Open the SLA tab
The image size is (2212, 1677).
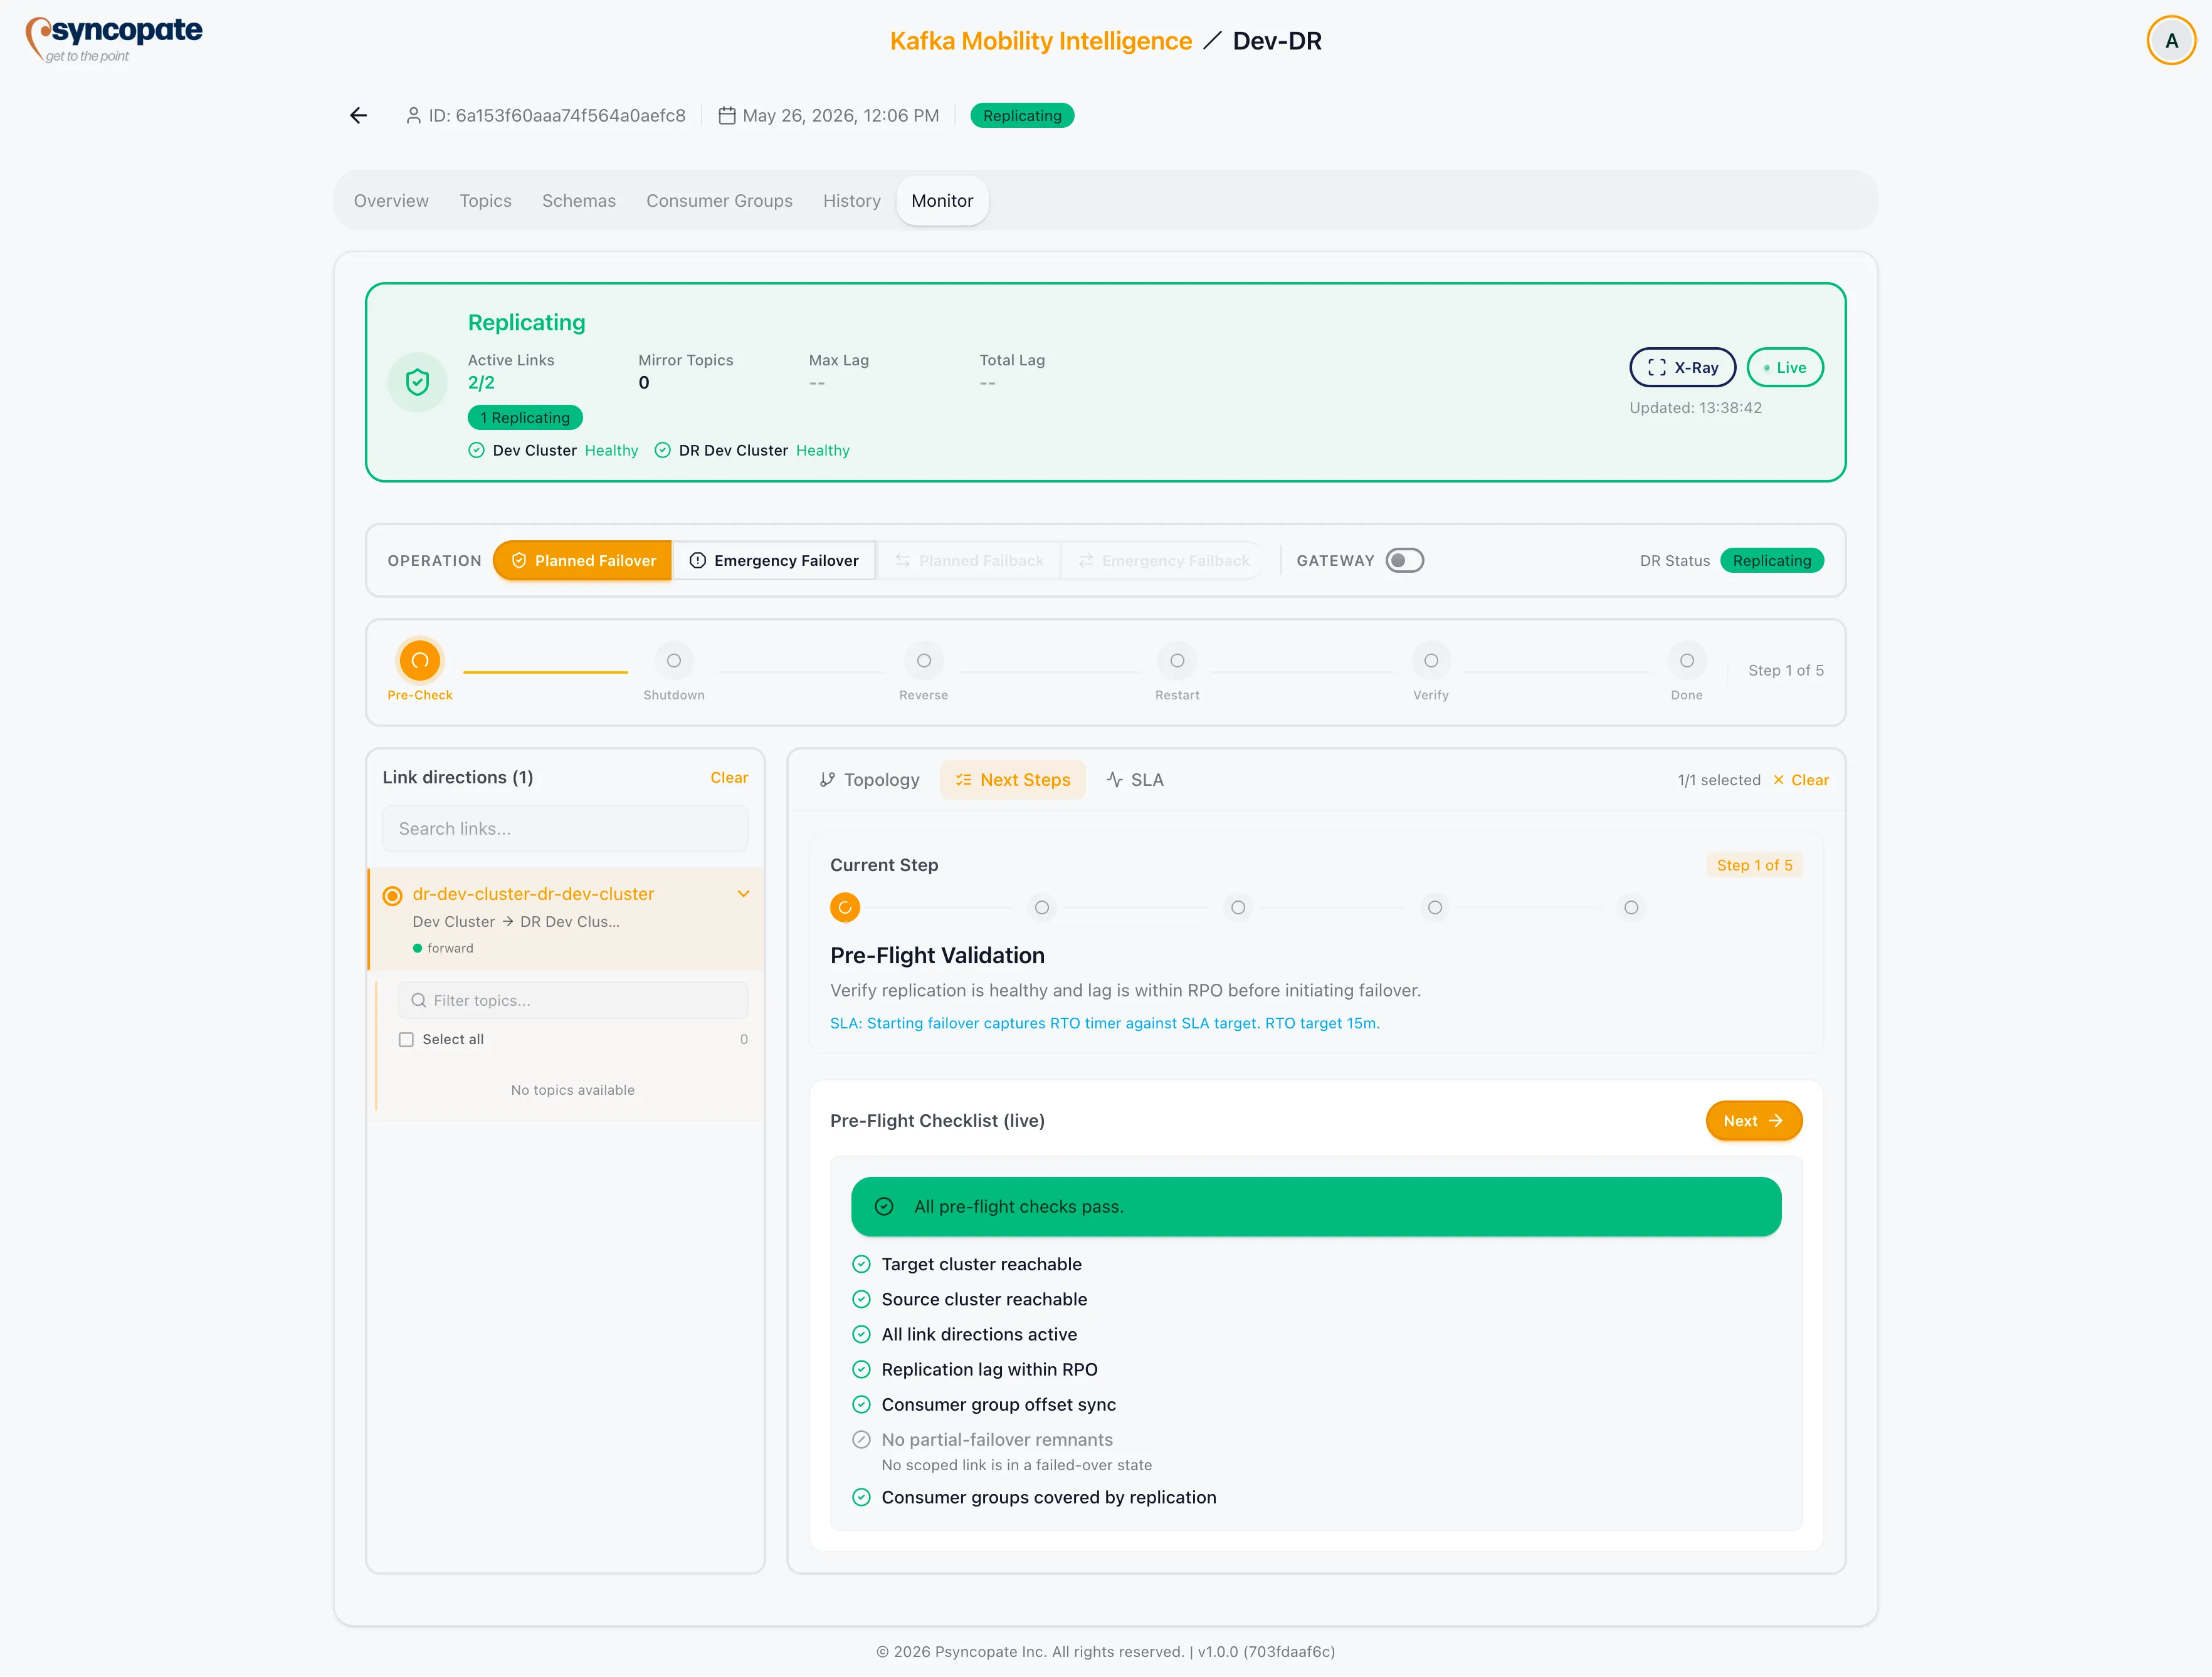[1135, 780]
